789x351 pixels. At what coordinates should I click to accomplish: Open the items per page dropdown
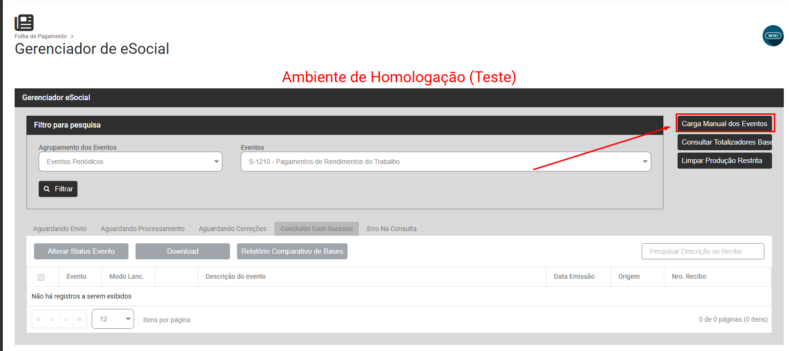tap(113, 319)
